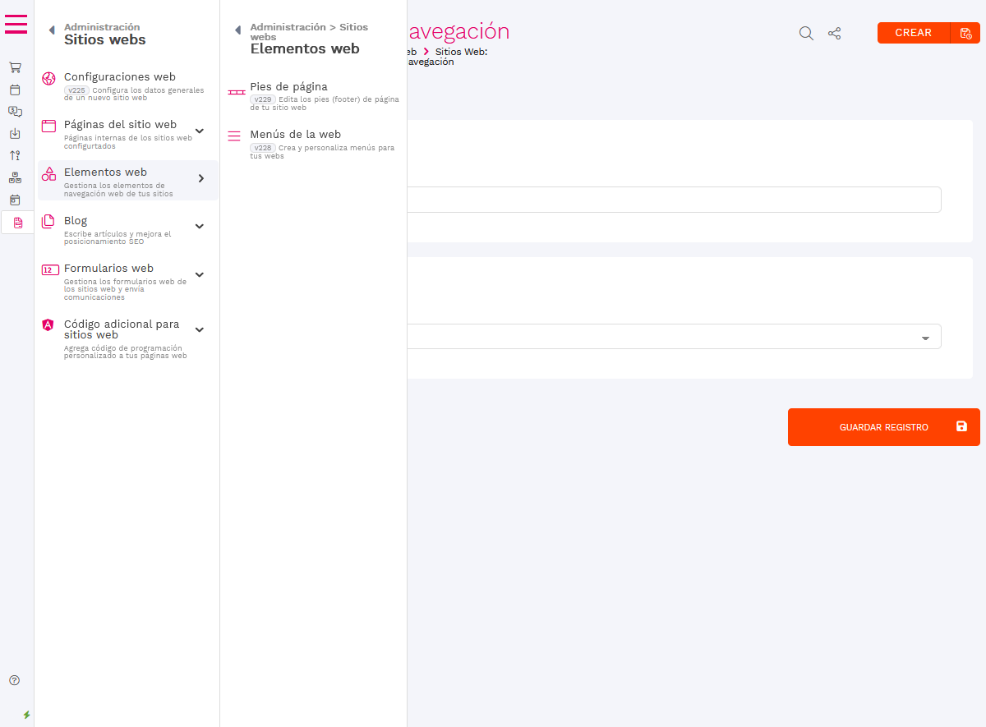986x727 pixels.
Task: Click the share icon in header
Action: pyautogui.click(x=834, y=33)
